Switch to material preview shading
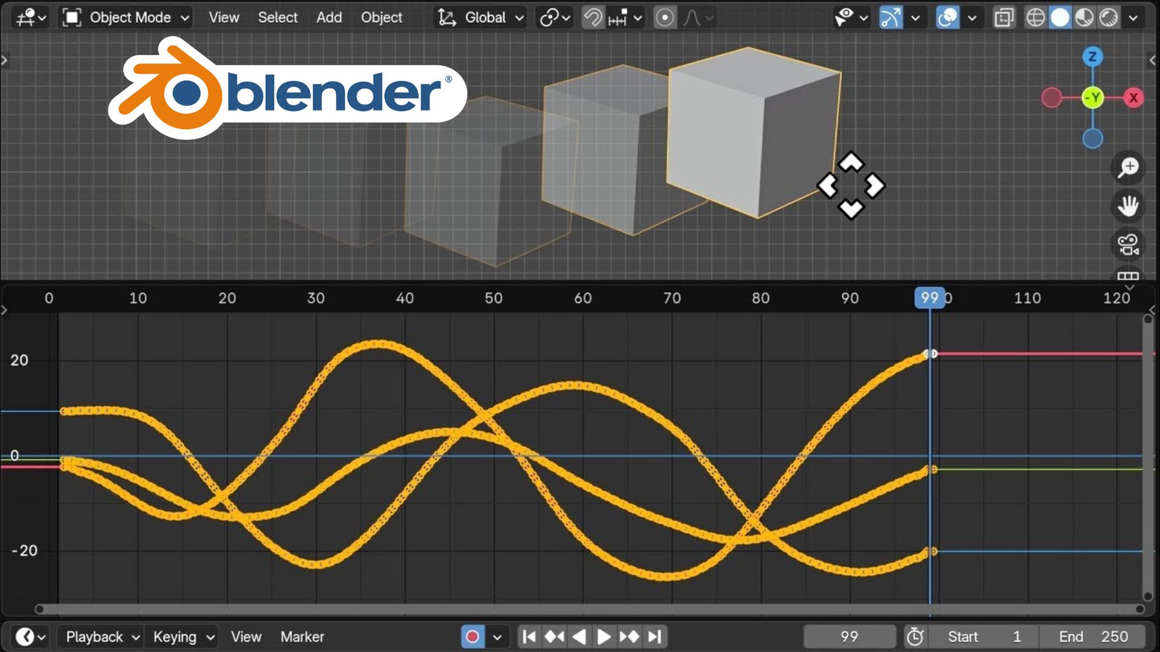 [x=1084, y=18]
